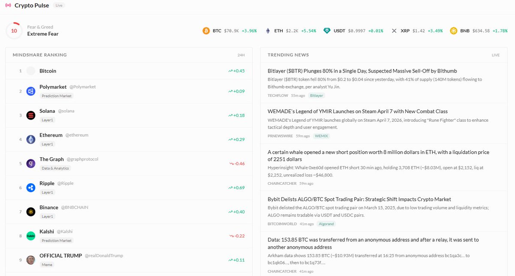Click the Binance logo in ranking list
The image size is (515, 276).
click(x=31, y=212)
